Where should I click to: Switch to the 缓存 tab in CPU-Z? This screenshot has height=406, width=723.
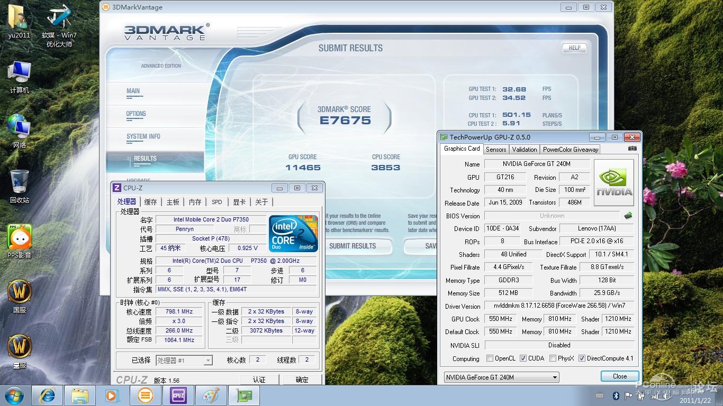pos(151,202)
